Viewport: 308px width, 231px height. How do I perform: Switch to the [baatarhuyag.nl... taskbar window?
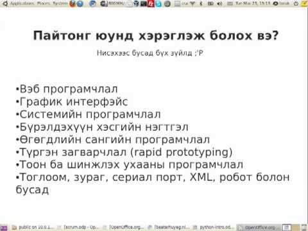coord(169,227)
